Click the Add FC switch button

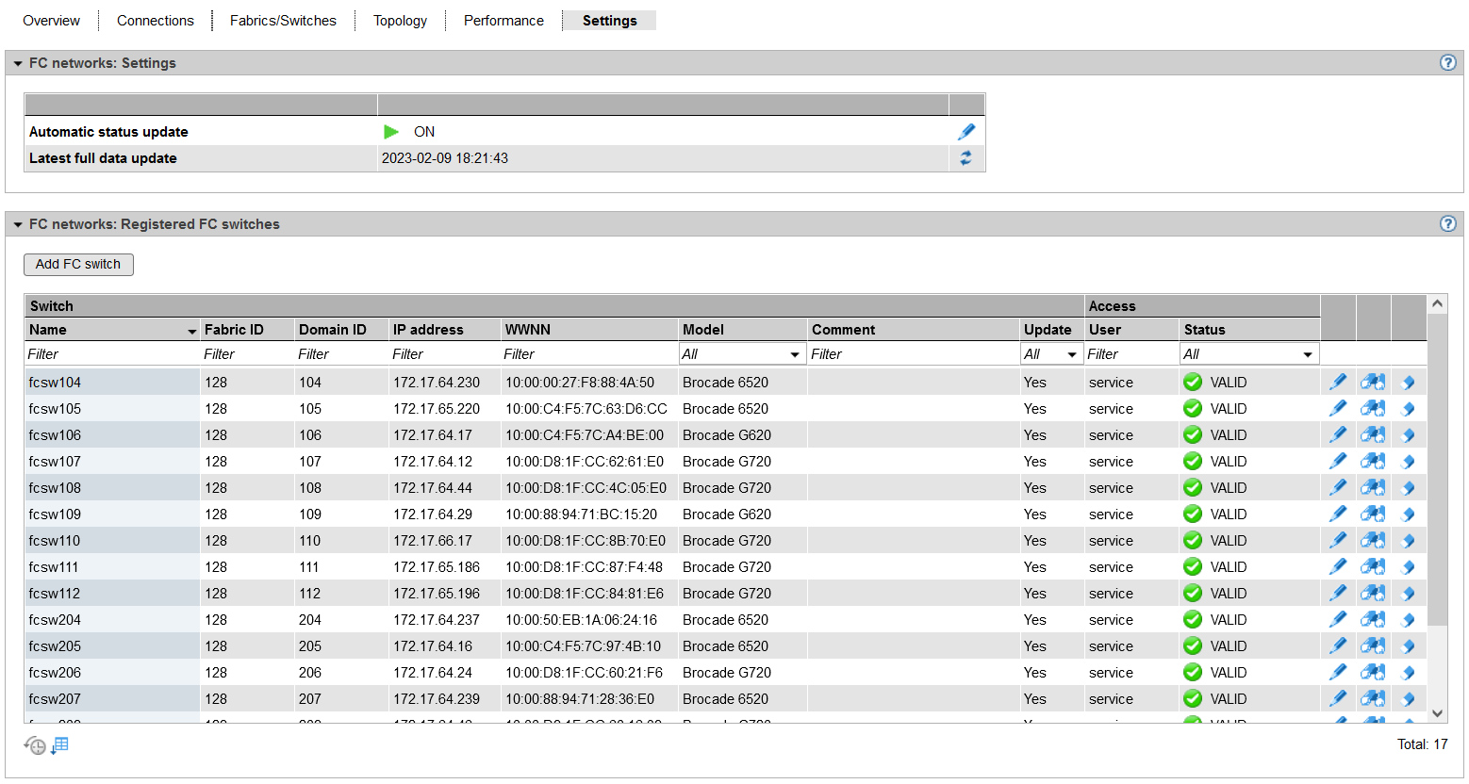[x=78, y=265]
